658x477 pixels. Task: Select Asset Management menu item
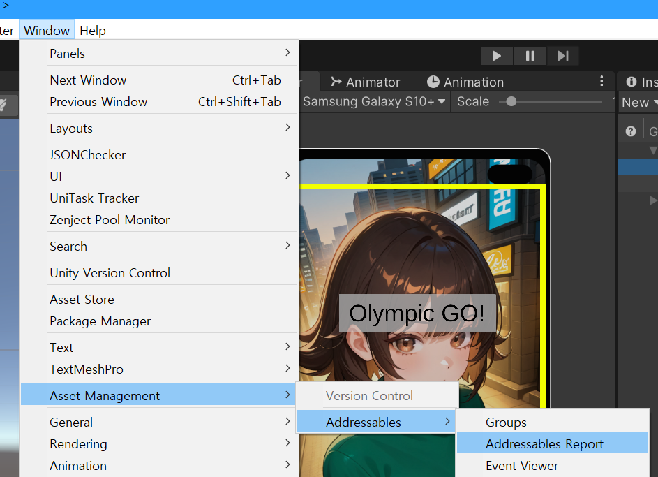(x=160, y=395)
